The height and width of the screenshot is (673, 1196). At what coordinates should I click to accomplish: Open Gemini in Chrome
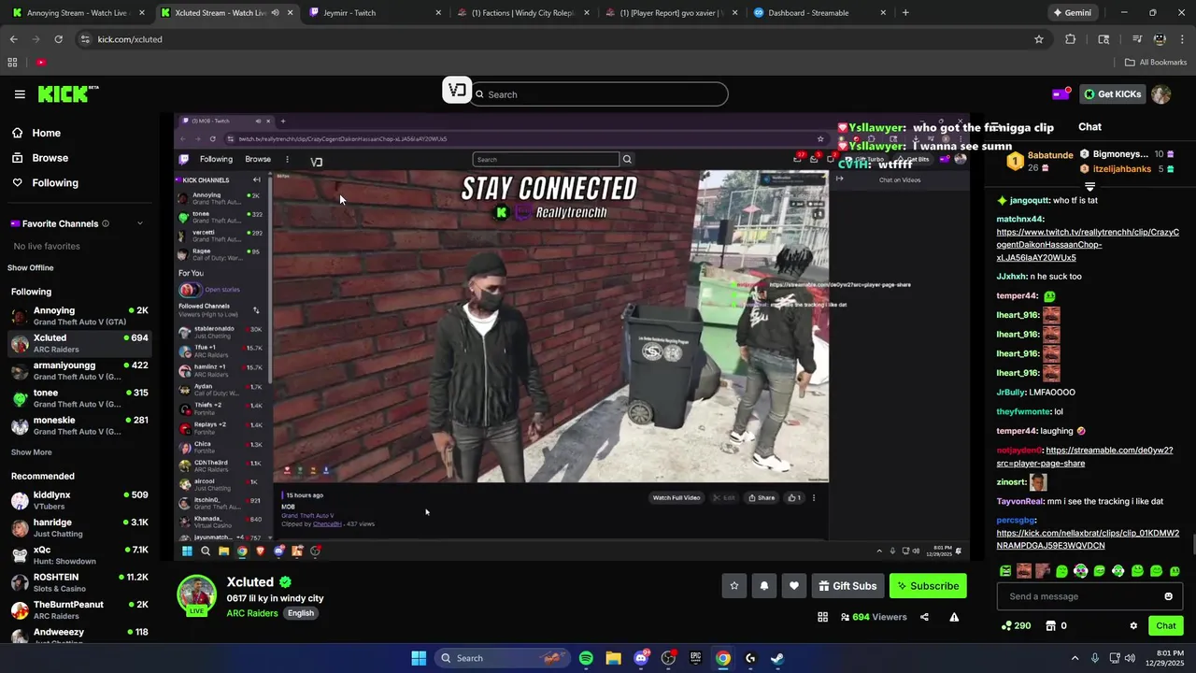pyautogui.click(x=1072, y=13)
